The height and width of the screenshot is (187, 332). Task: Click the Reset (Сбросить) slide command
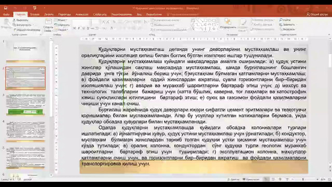62,25
